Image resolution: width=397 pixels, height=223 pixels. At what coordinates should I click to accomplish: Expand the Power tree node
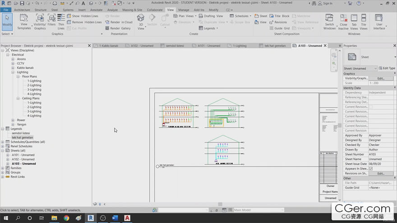[x=13, y=120]
